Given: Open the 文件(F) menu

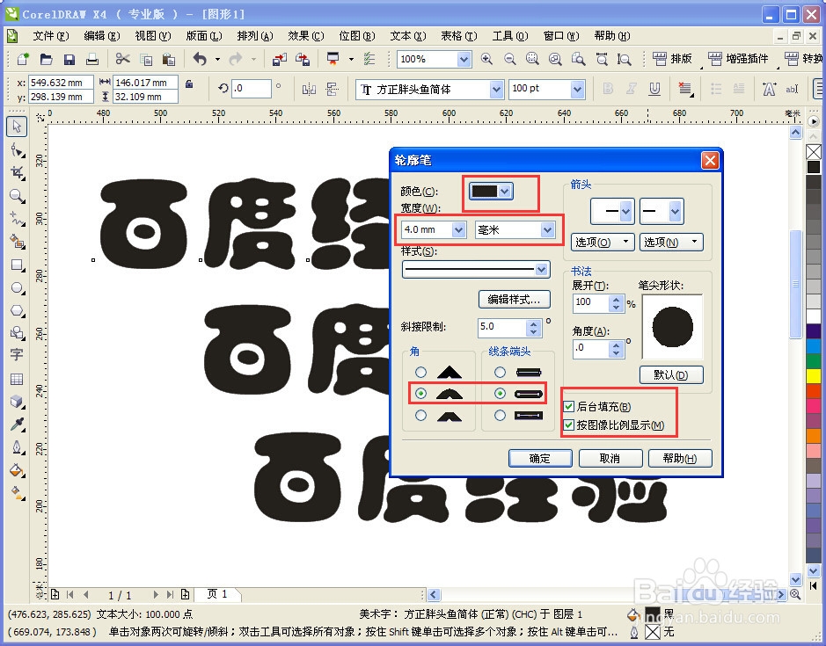Looking at the screenshot, I should click(50, 36).
